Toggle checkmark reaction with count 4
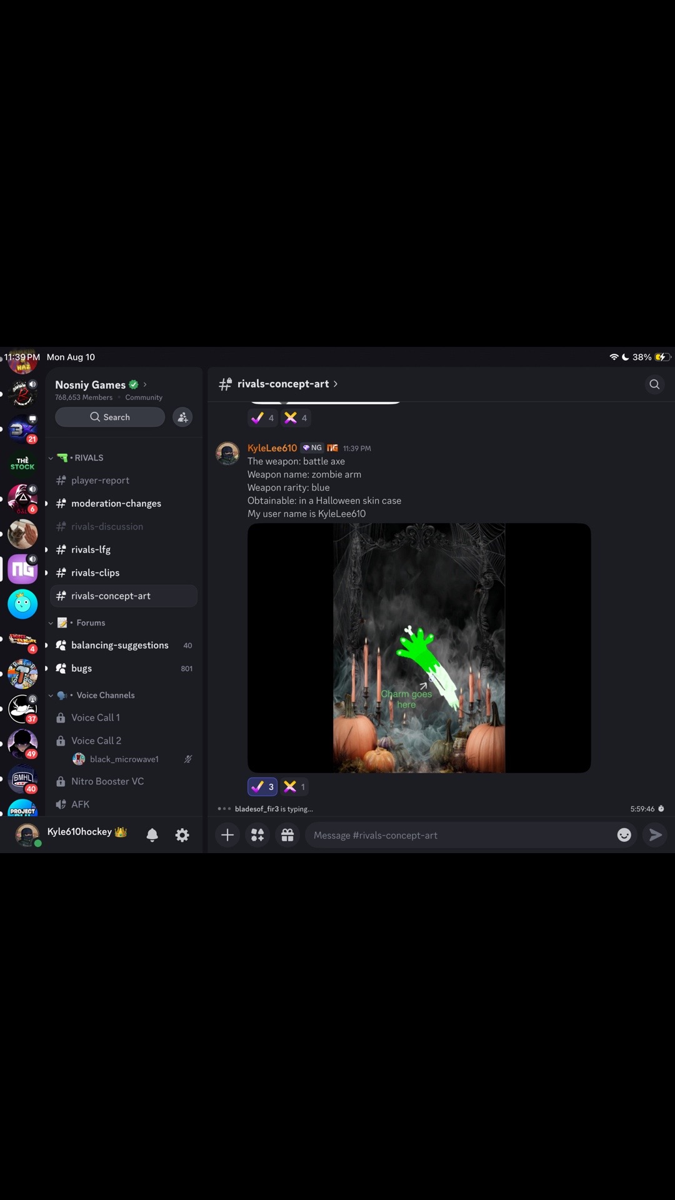The height and width of the screenshot is (1200, 675). coord(262,418)
